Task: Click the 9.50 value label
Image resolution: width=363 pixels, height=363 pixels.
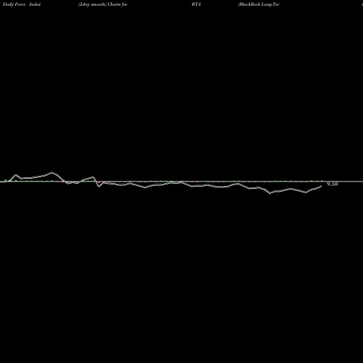Action: point(333,184)
